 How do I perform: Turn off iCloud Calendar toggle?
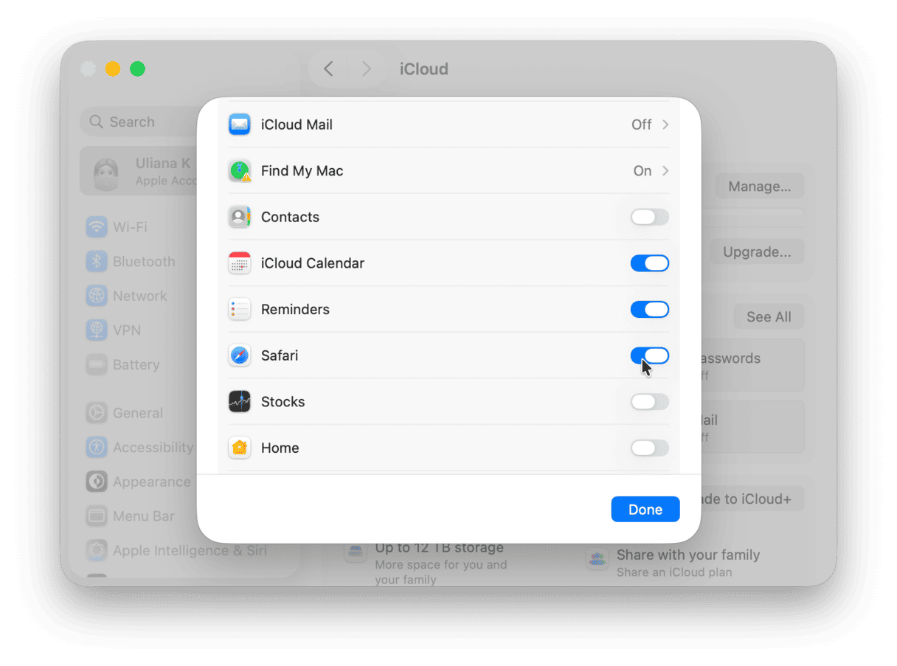click(649, 263)
